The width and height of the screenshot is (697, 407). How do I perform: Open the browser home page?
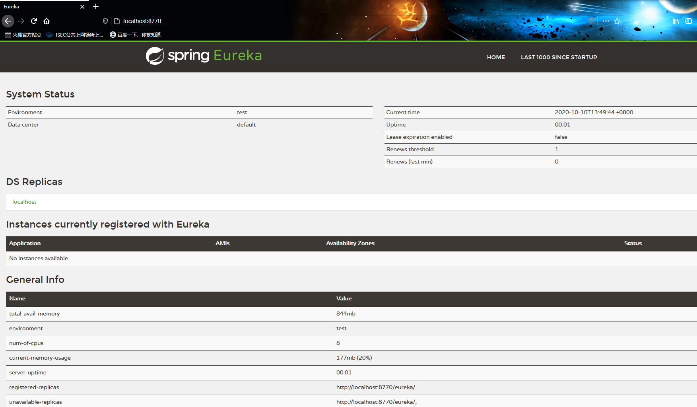click(47, 21)
